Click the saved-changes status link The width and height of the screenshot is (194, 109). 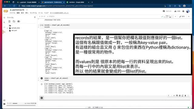tap(59, 13)
